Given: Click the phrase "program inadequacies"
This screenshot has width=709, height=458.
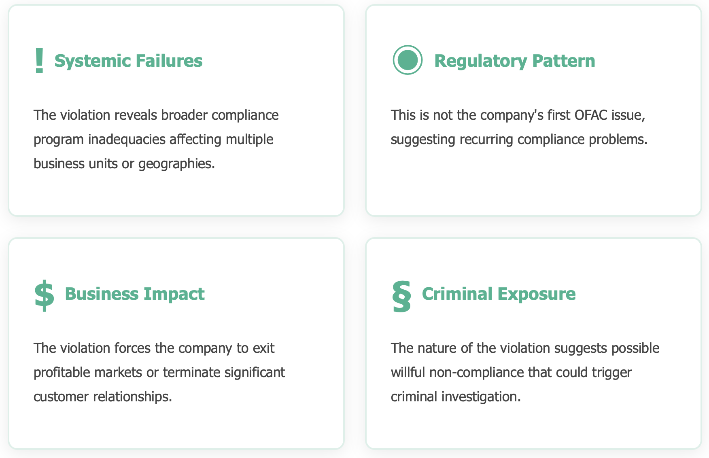Looking at the screenshot, I should (100, 139).
